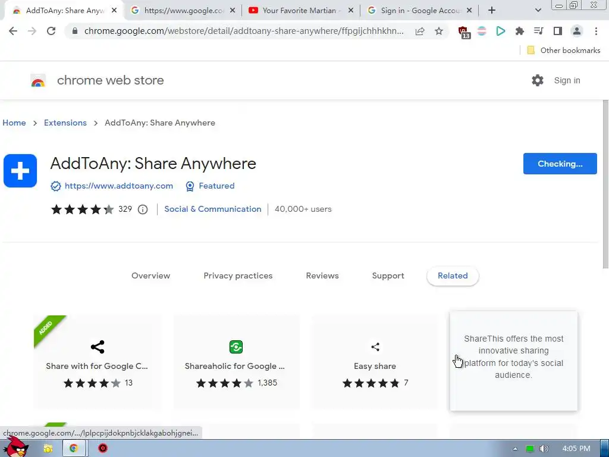This screenshot has width=609, height=457.
Task: Click the Sign in link
Action: point(567,80)
